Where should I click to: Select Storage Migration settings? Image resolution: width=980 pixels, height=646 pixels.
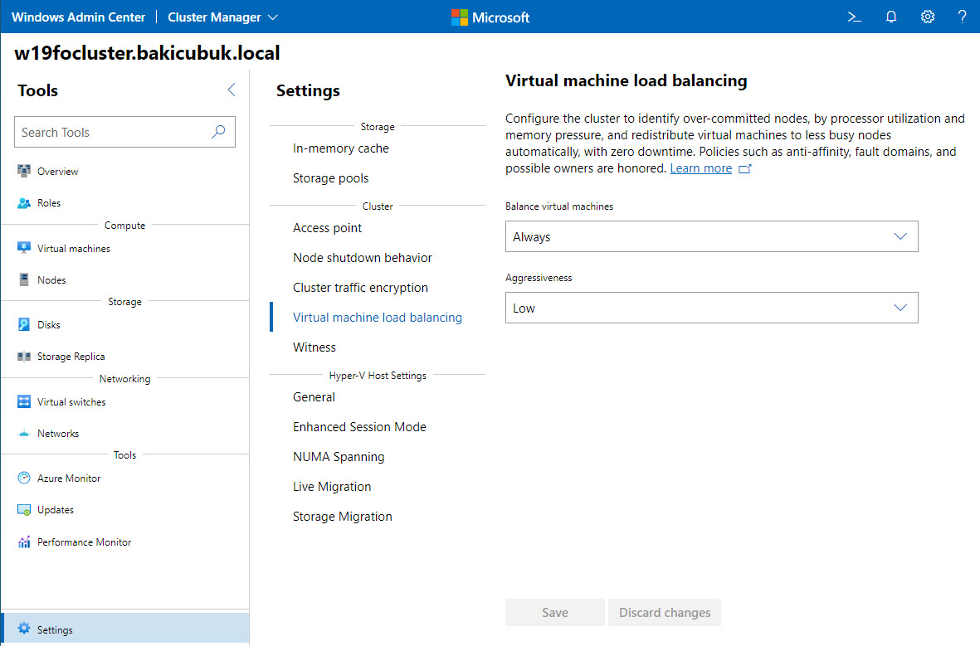(343, 517)
